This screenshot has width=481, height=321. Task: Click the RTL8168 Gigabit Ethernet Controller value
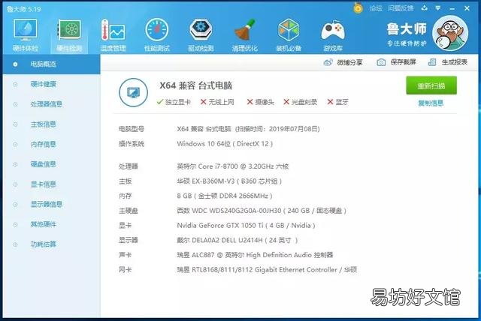(x=267, y=270)
